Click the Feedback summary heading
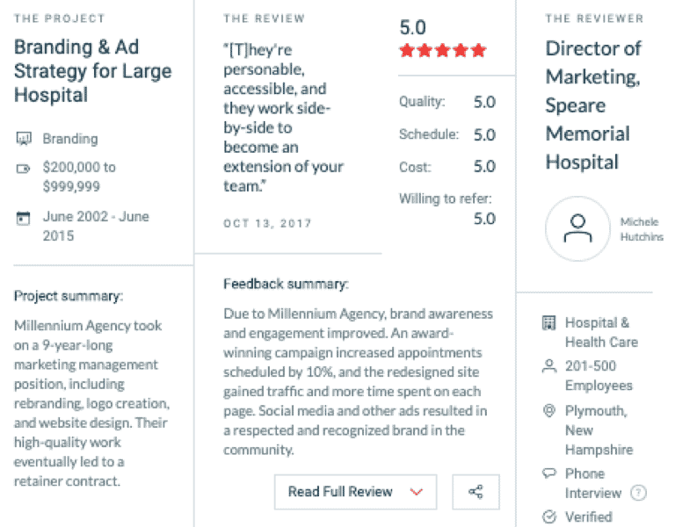Screen dimensions: 675x527 [x=286, y=284]
